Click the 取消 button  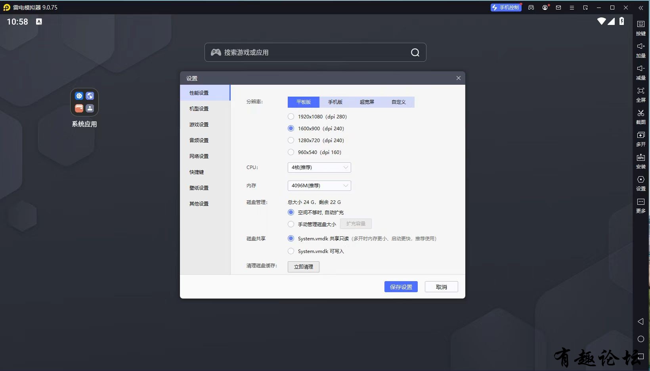click(x=442, y=287)
